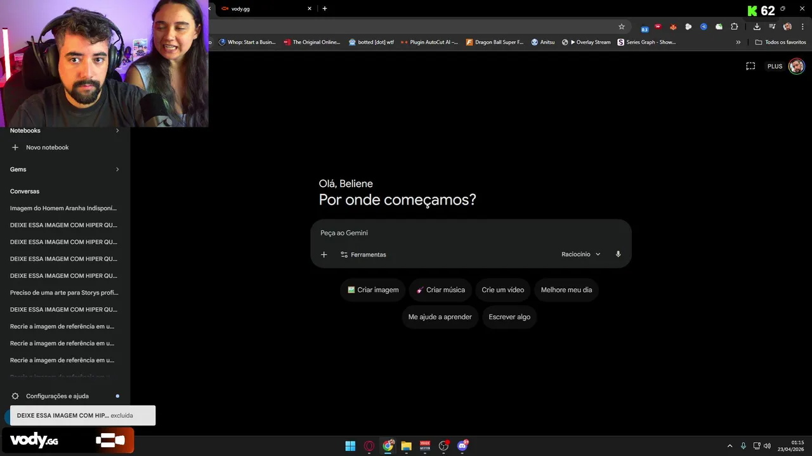Open Voicemeeter from the taskbar

point(425,446)
